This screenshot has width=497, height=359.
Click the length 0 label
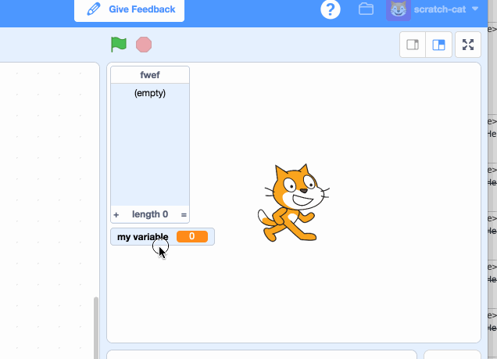tap(150, 214)
